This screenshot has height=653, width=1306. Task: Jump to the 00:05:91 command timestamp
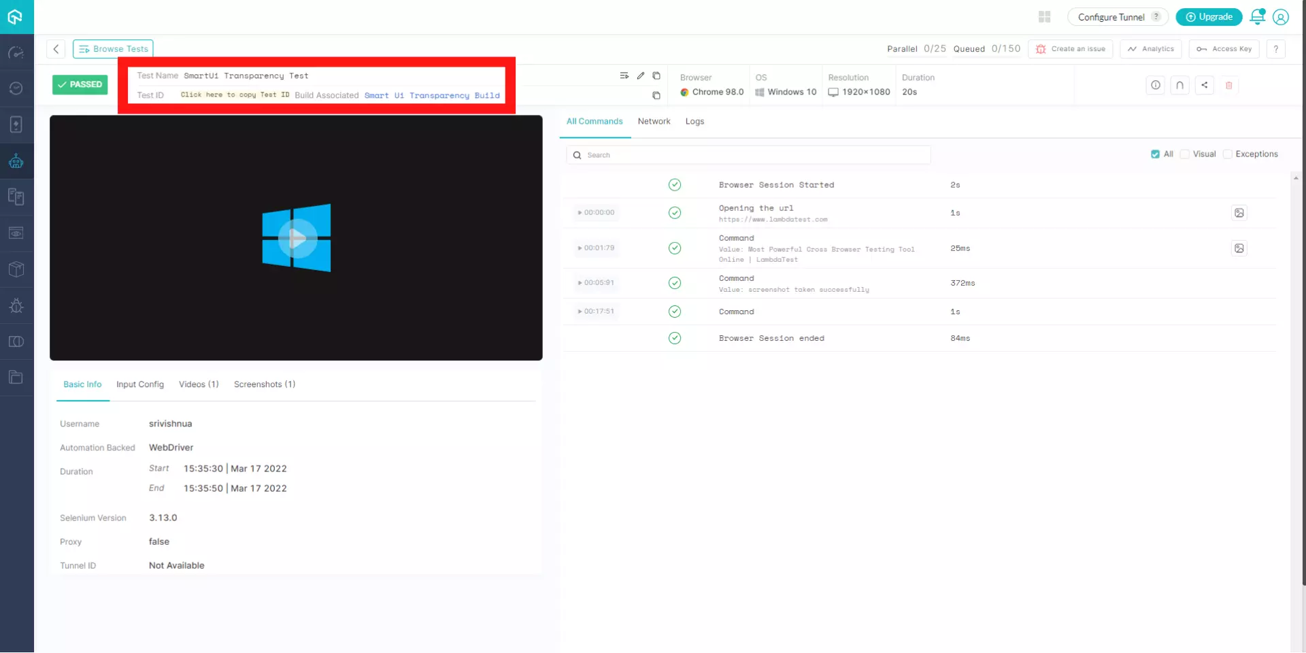pos(596,283)
